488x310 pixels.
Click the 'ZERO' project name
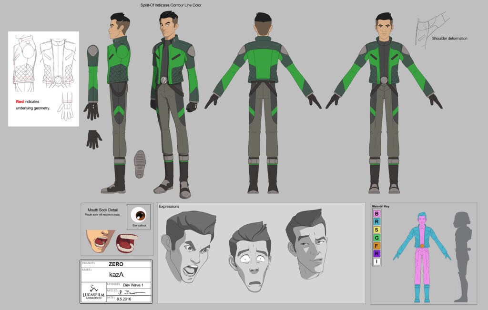pyautogui.click(x=116, y=264)
